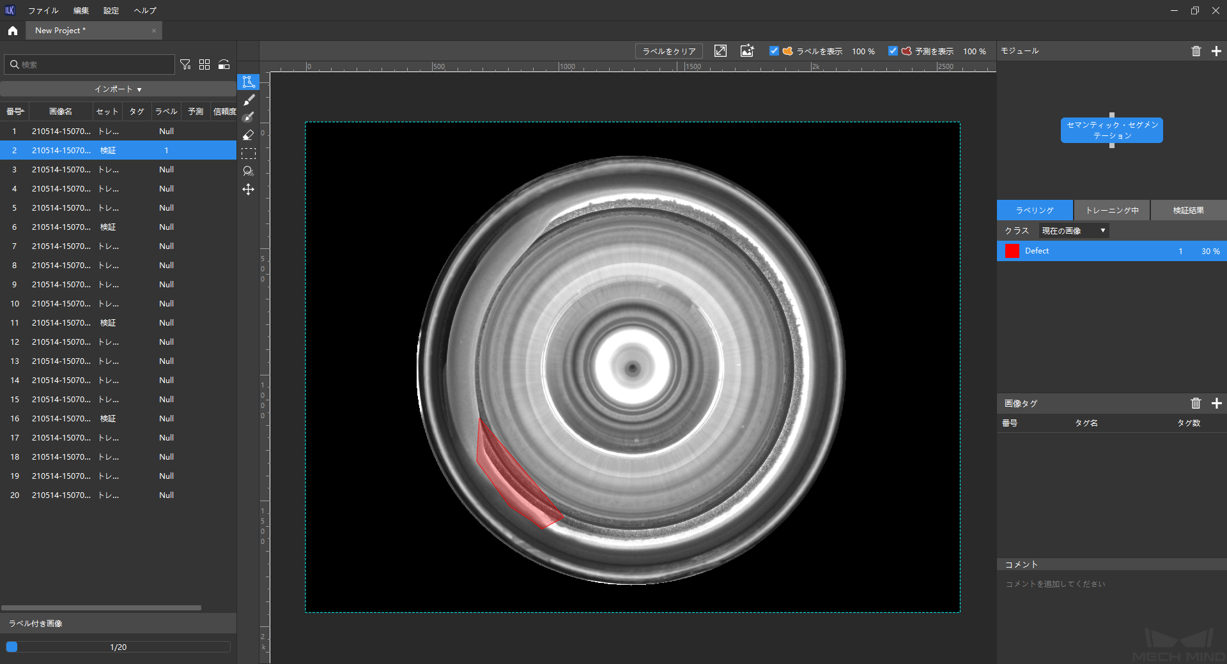1227x664 pixels.
Task: Click the fit-to-window icon in the top toolbar
Action: tap(720, 51)
